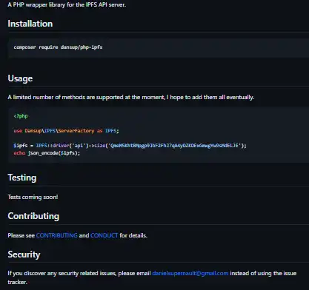The image size is (309, 290).
Task: Click the PHP wrapper library description text
Action: pyautogui.click(x=67, y=4)
